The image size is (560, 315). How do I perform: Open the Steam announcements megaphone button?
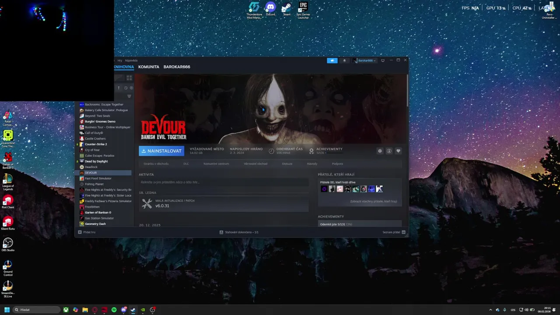[x=332, y=60]
